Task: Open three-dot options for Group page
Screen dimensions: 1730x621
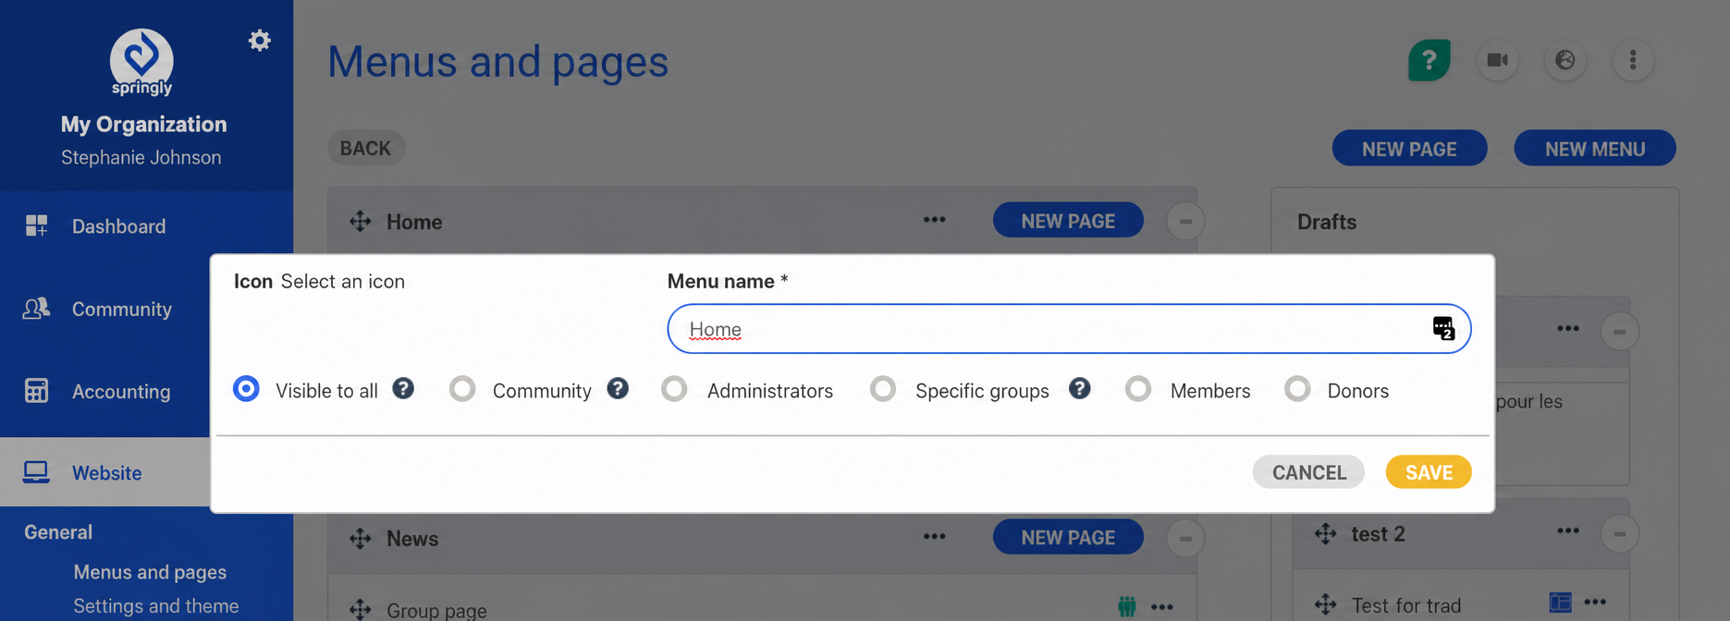Action: (x=1161, y=607)
